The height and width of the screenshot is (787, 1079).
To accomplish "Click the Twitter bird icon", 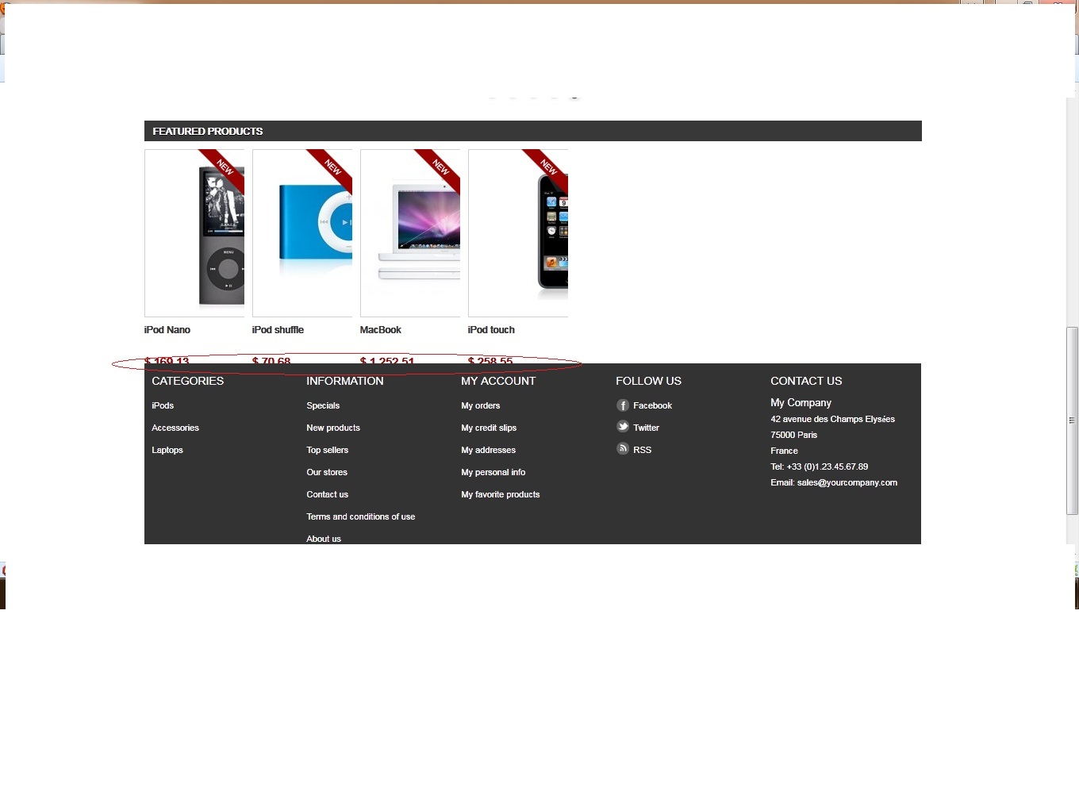I will pos(623,427).
